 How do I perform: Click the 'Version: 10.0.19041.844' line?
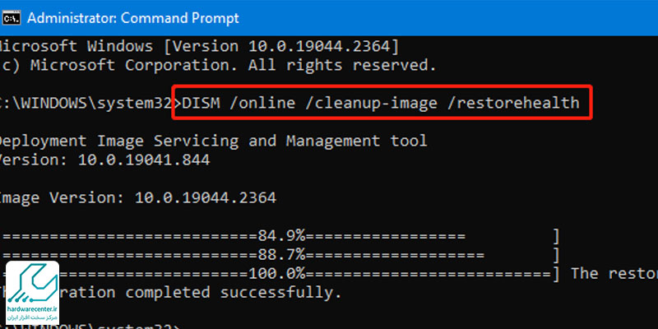[105, 160]
